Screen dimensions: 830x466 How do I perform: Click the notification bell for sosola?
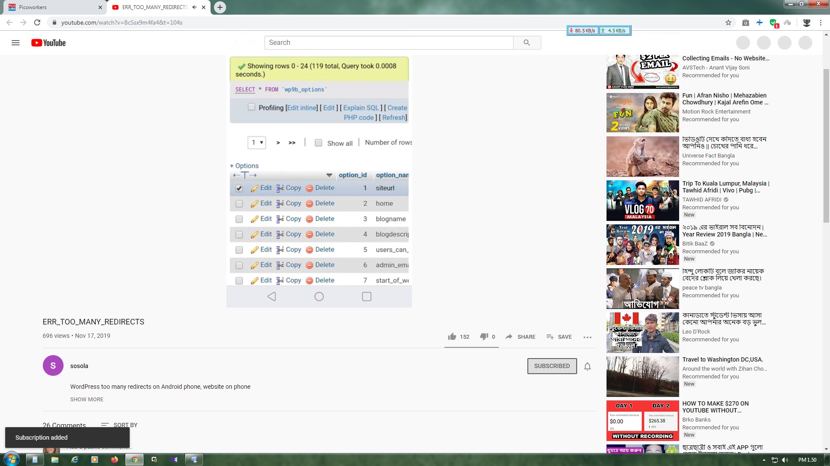(587, 366)
